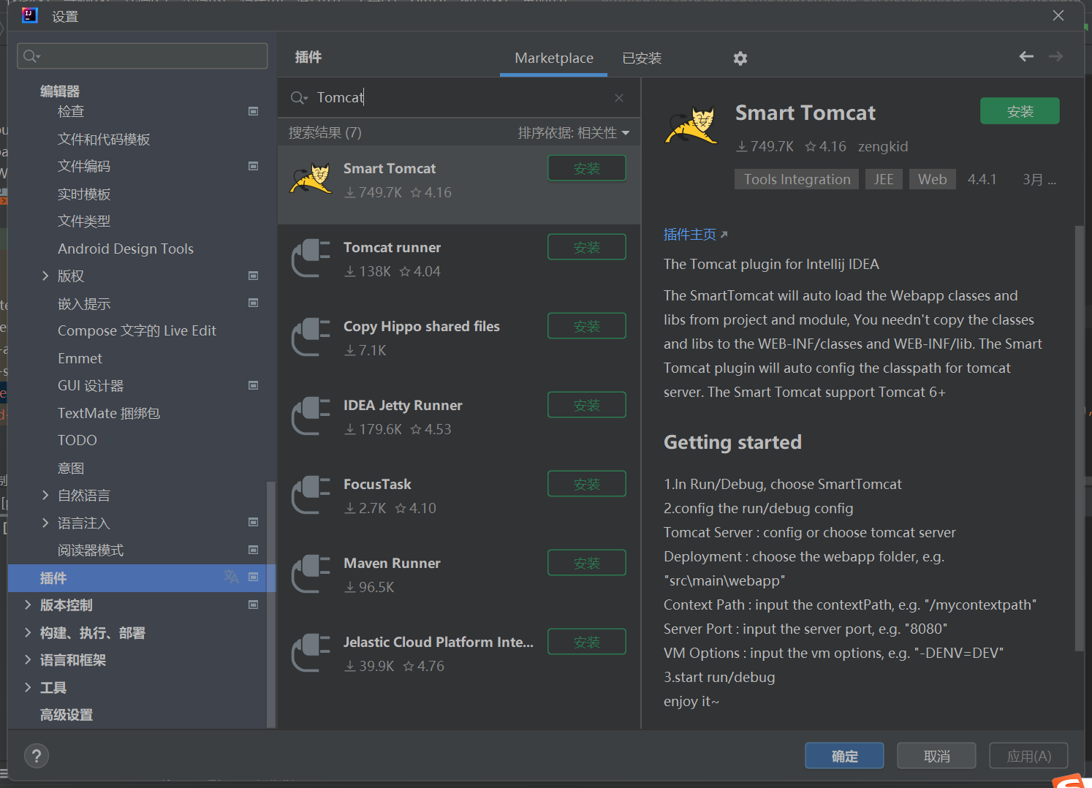Click the settings search field
The width and height of the screenshot is (1092, 788).
pyautogui.click(x=142, y=56)
